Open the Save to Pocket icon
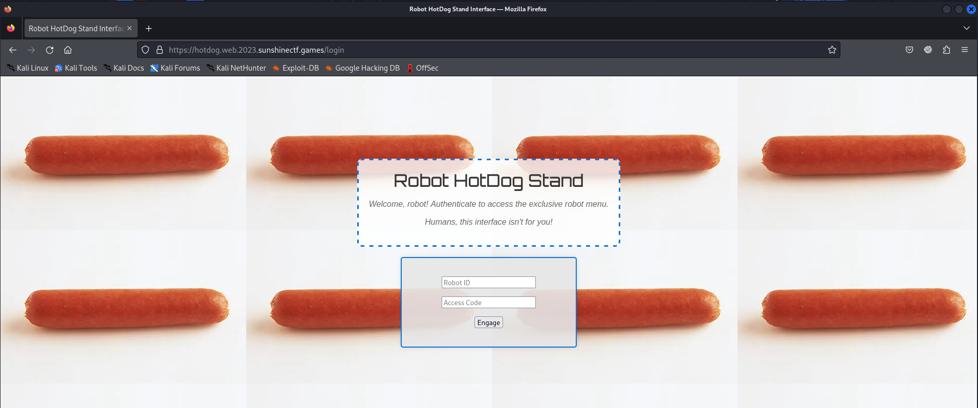The width and height of the screenshot is (978, 408). 909,50
